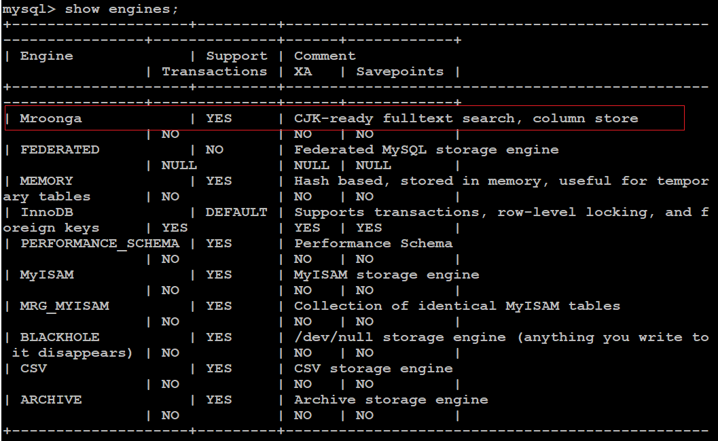Select the 'Comment' column header
The image size is (718, 441).
click(x=324, y=56)
